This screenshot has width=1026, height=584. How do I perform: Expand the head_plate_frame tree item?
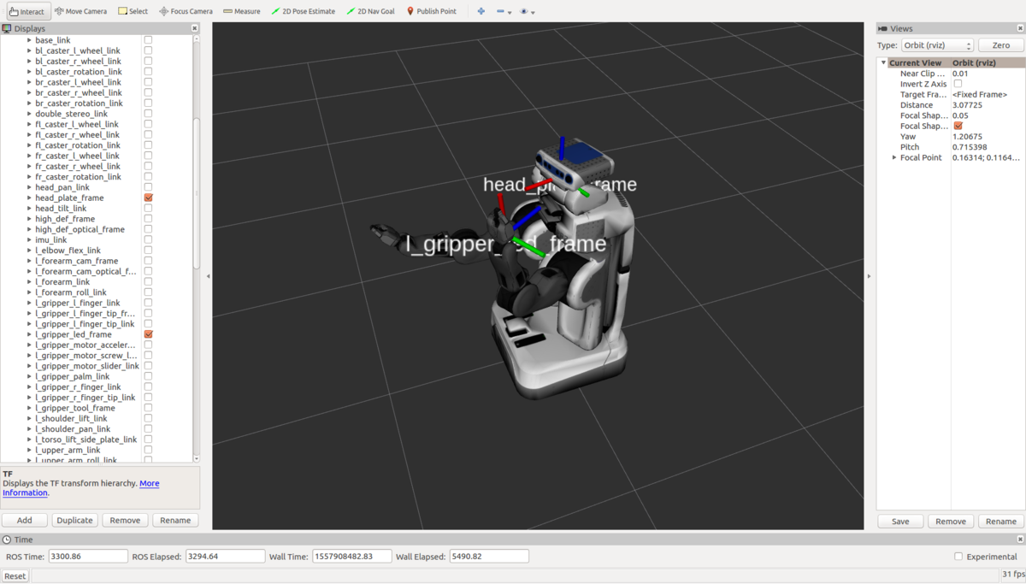[29, 198]
